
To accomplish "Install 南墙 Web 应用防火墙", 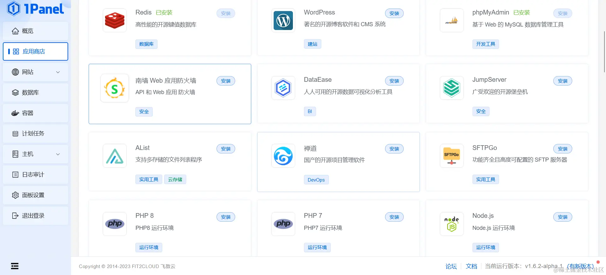I will [x=226, y=81].
